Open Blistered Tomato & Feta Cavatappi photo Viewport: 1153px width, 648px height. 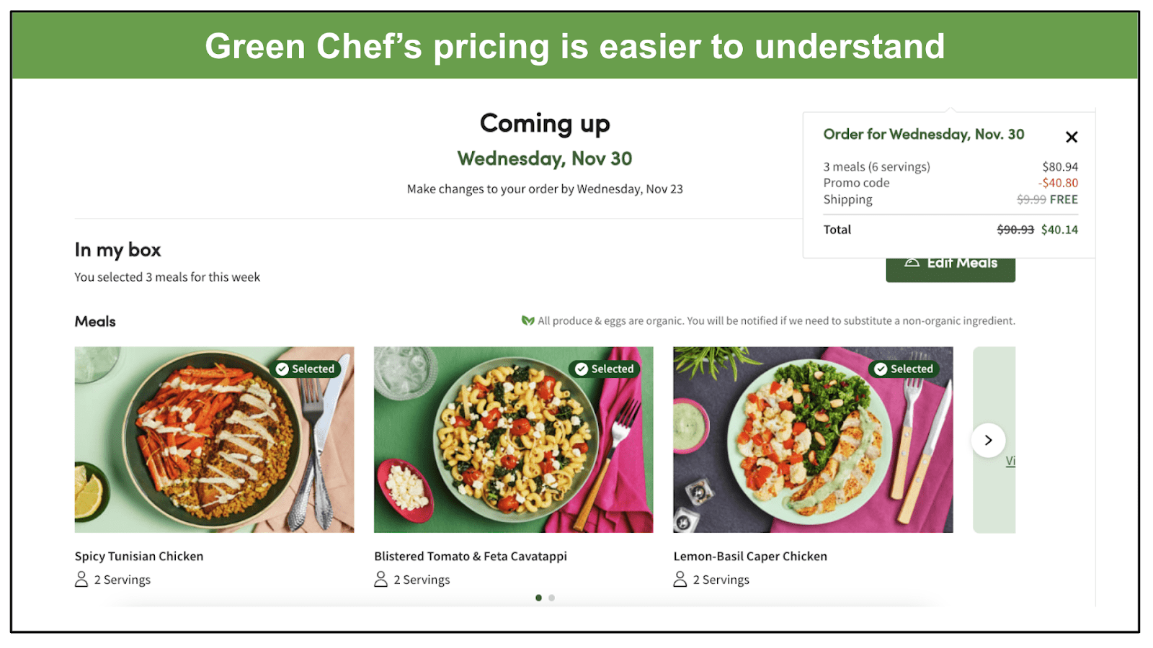click(513, 440)
